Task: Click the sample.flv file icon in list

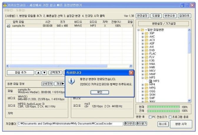Action: click(x=8, y=26)
